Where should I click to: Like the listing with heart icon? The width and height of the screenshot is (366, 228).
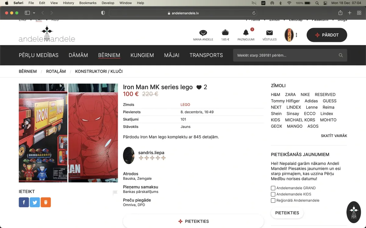[199, 88]
